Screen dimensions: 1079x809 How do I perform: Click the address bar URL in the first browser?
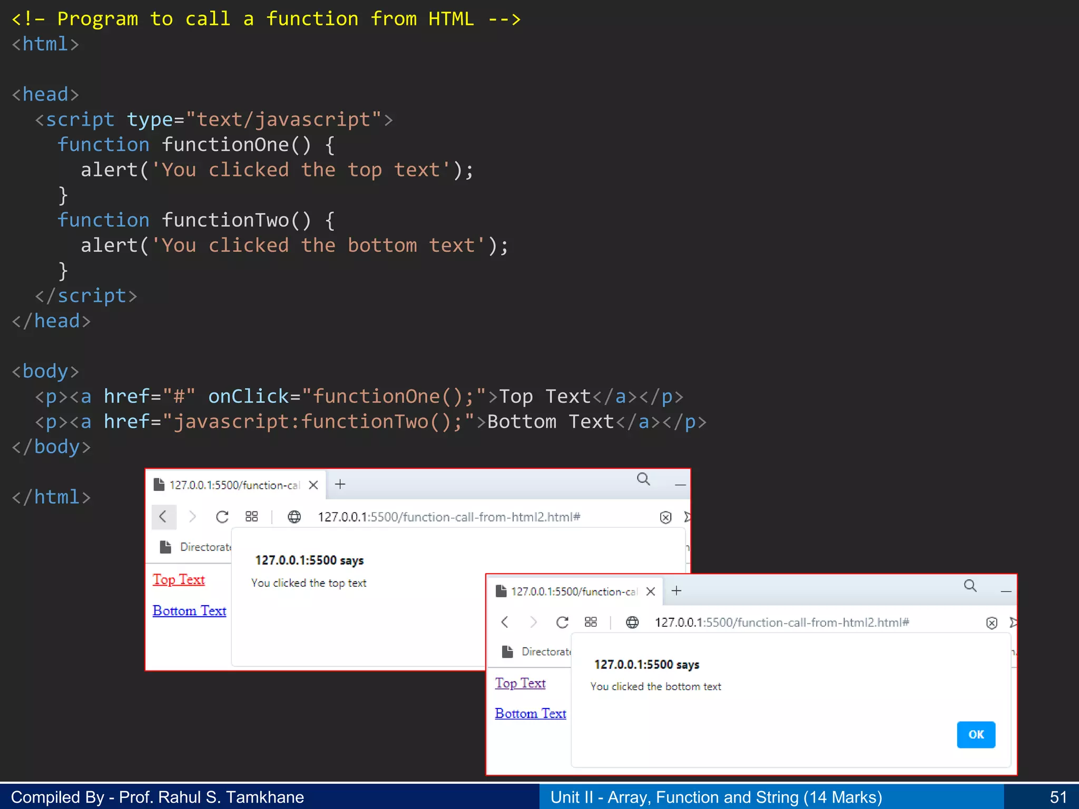pos(449,517)
